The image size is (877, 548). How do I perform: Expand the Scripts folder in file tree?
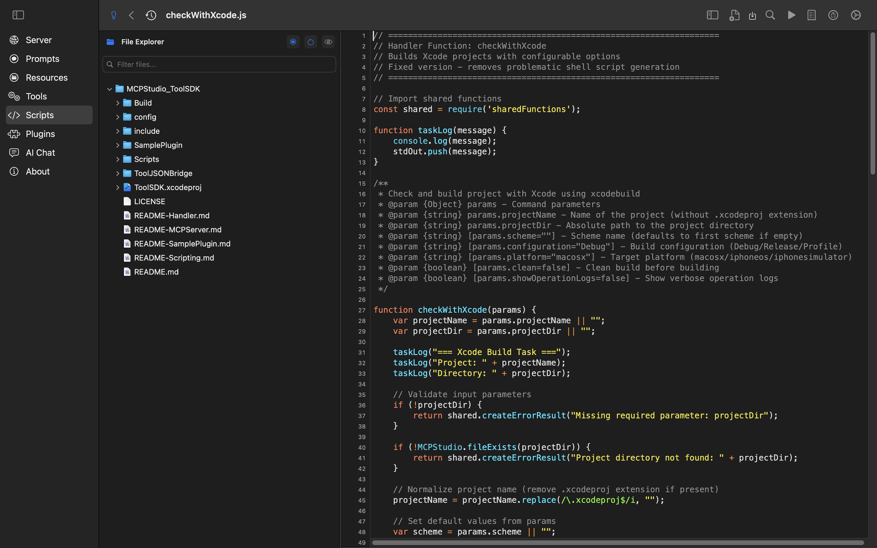pyautogui.click(x=118, y=160)
